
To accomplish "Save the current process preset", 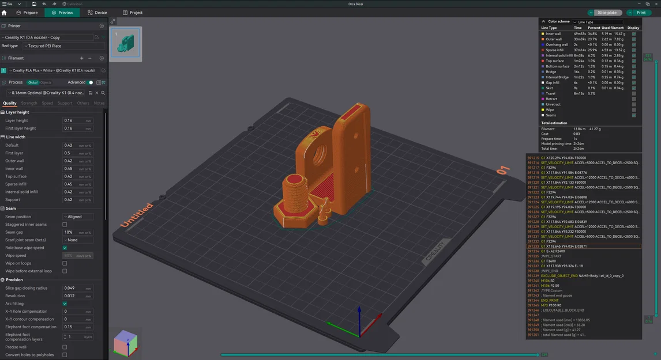I will coord(90,93).
